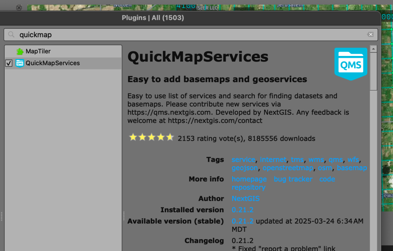Select the MapTiler plugin row

63,51
